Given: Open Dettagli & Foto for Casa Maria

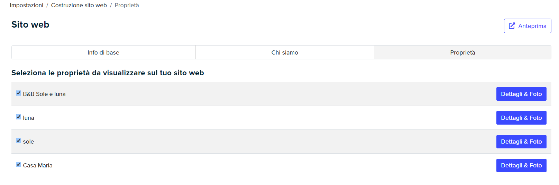Looking at the screenshot, I should [x=521, y=165].
